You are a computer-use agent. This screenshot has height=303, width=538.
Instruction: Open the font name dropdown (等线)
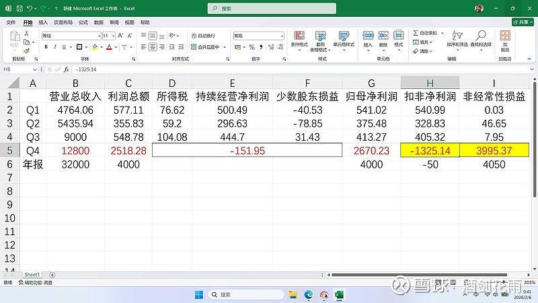click(x=99, y=36)
